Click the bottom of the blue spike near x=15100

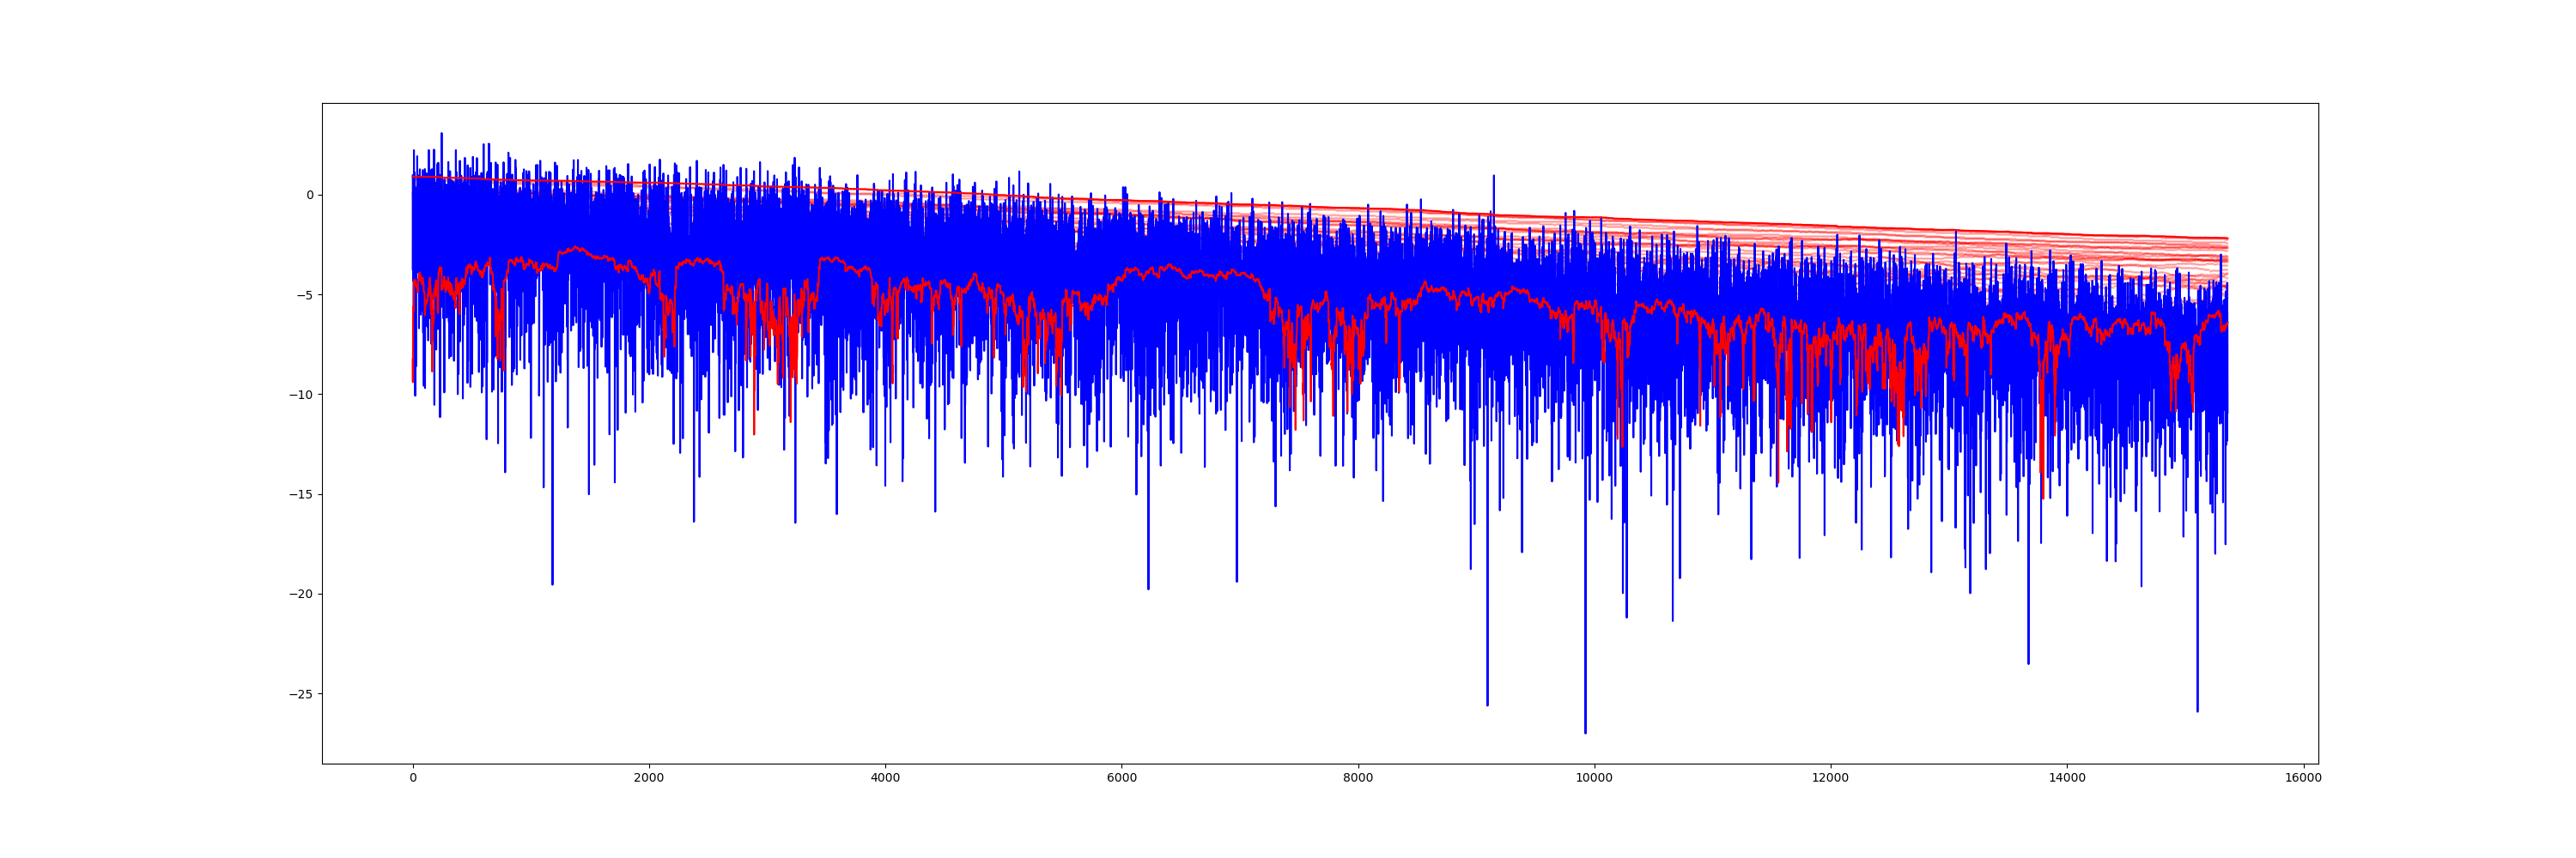pyautogui.click(x=2197, y=710)
